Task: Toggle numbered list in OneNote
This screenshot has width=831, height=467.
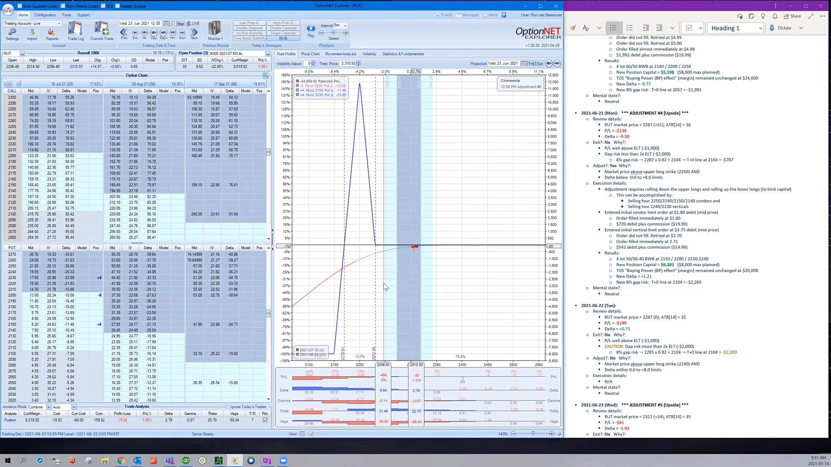Action: tap(629, 28)
